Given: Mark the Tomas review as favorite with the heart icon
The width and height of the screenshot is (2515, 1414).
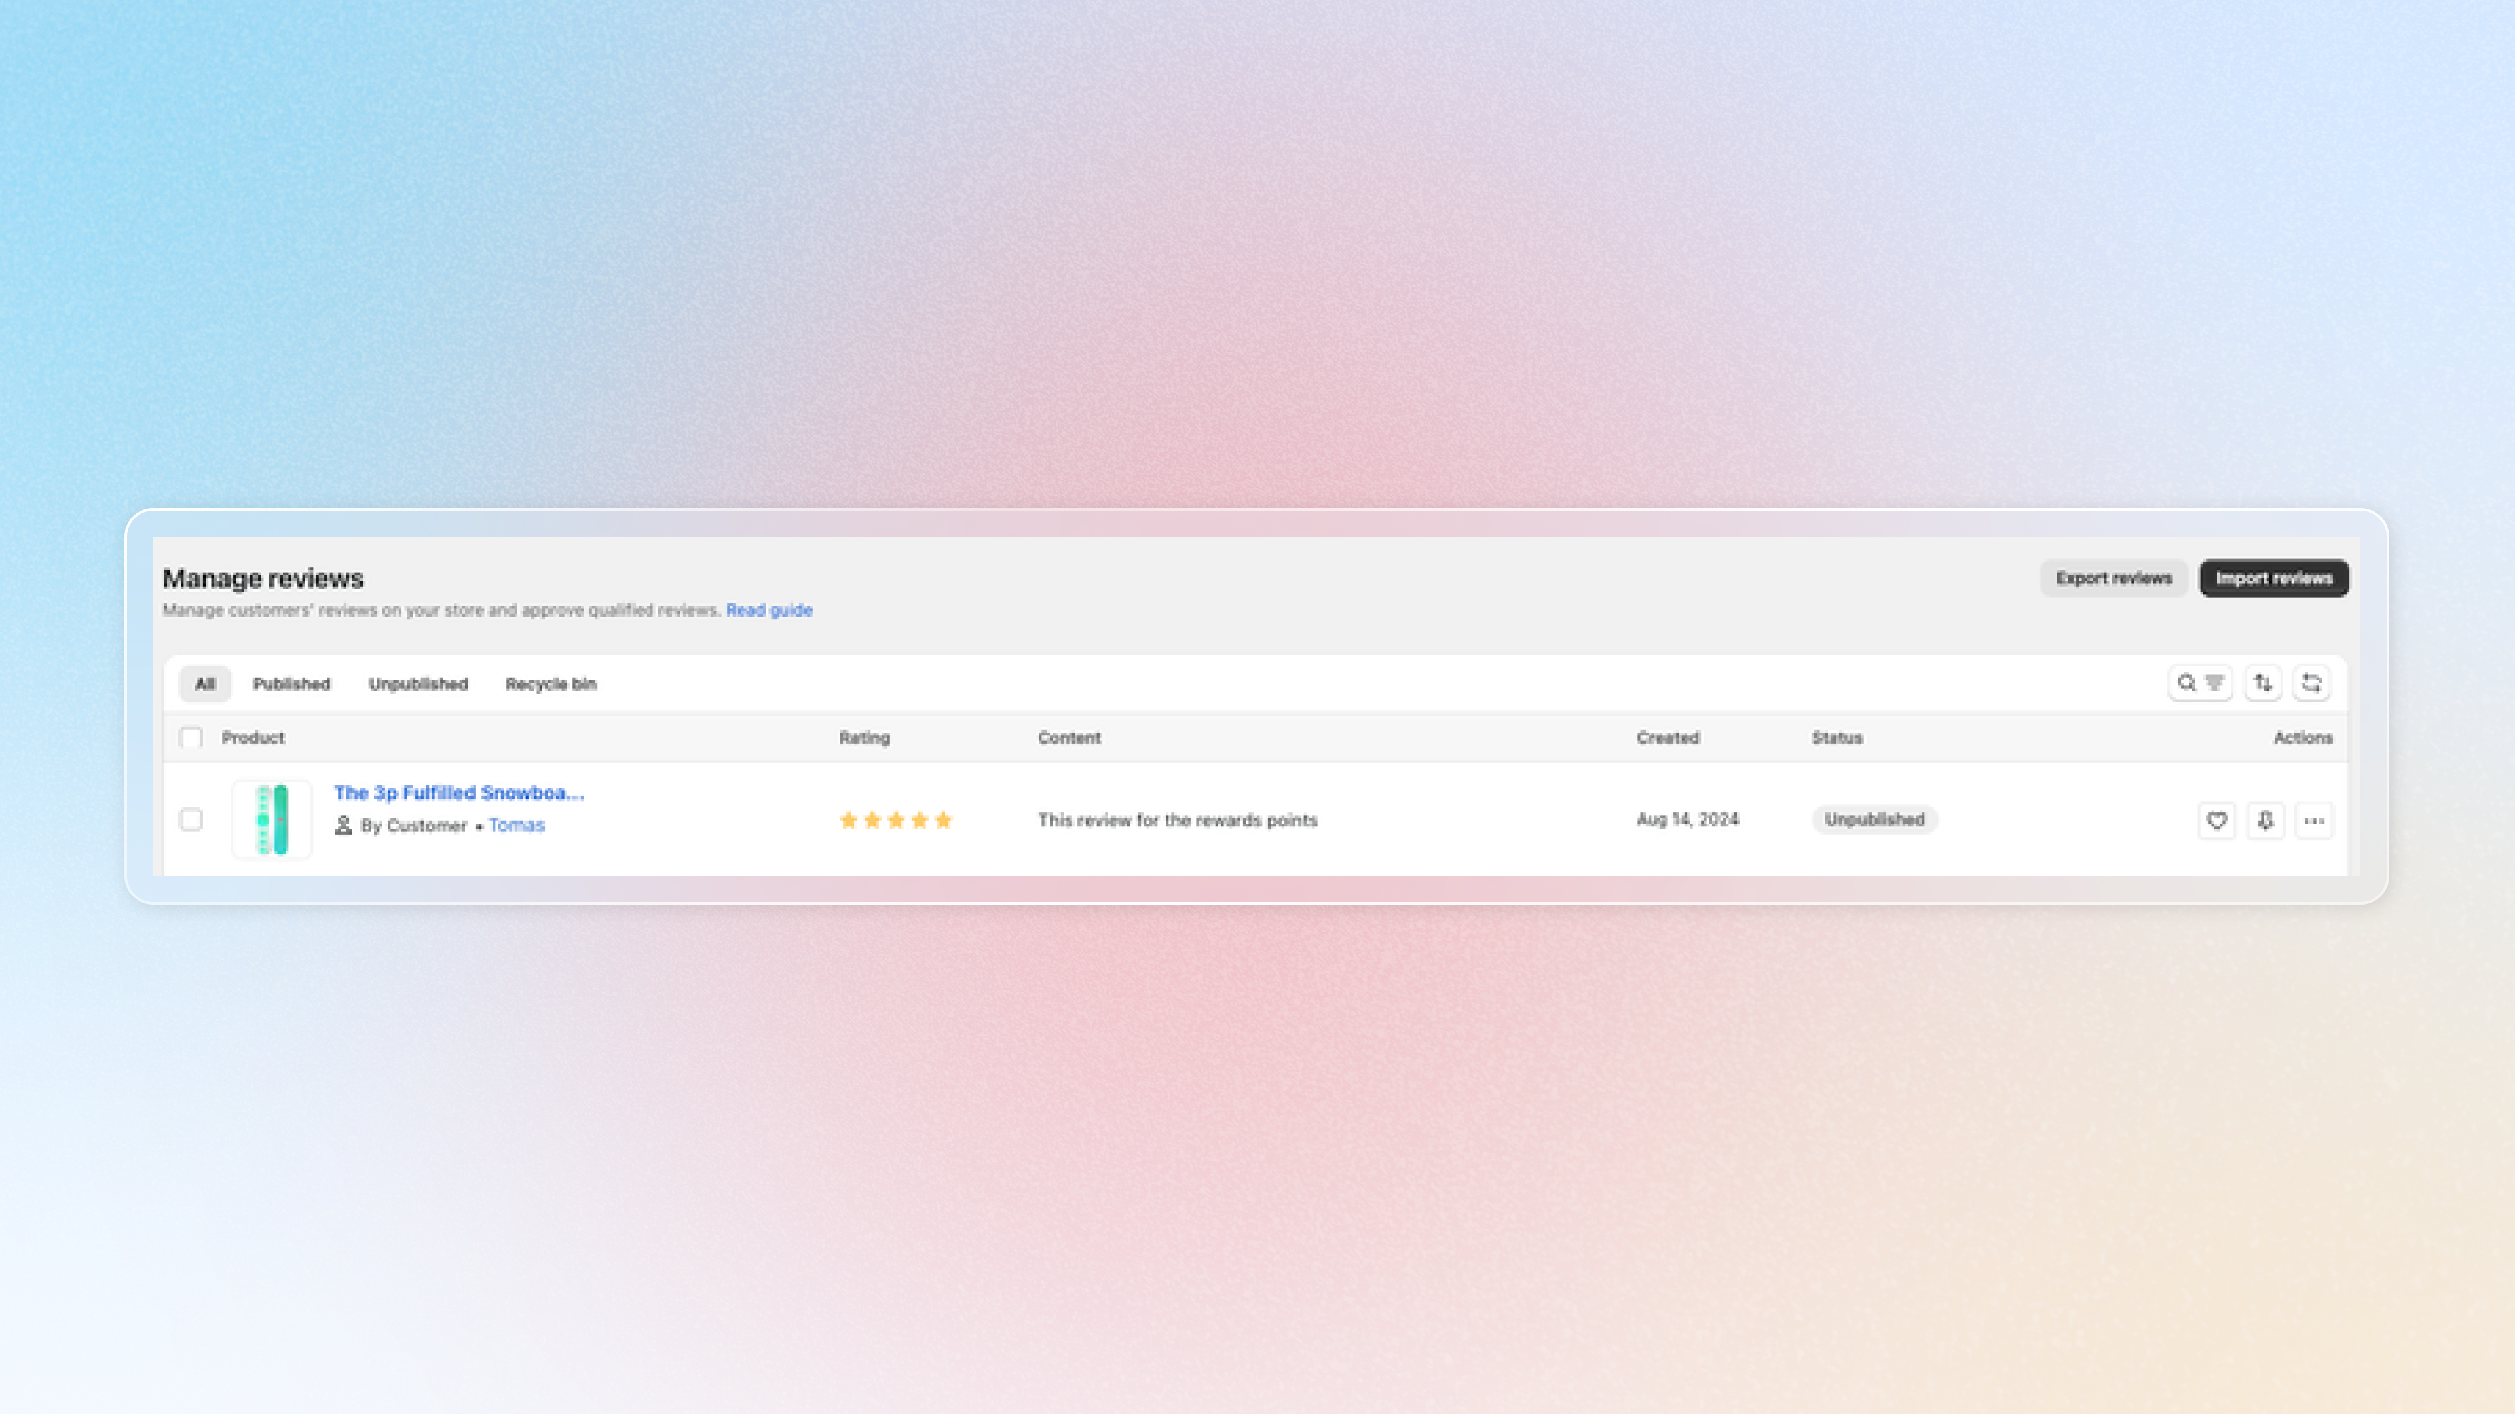Looking at the screenshot, I should point(2216,821).
